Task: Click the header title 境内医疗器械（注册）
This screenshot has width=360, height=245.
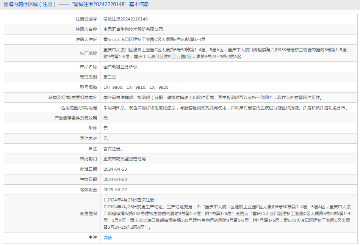Action: (32, 5)
